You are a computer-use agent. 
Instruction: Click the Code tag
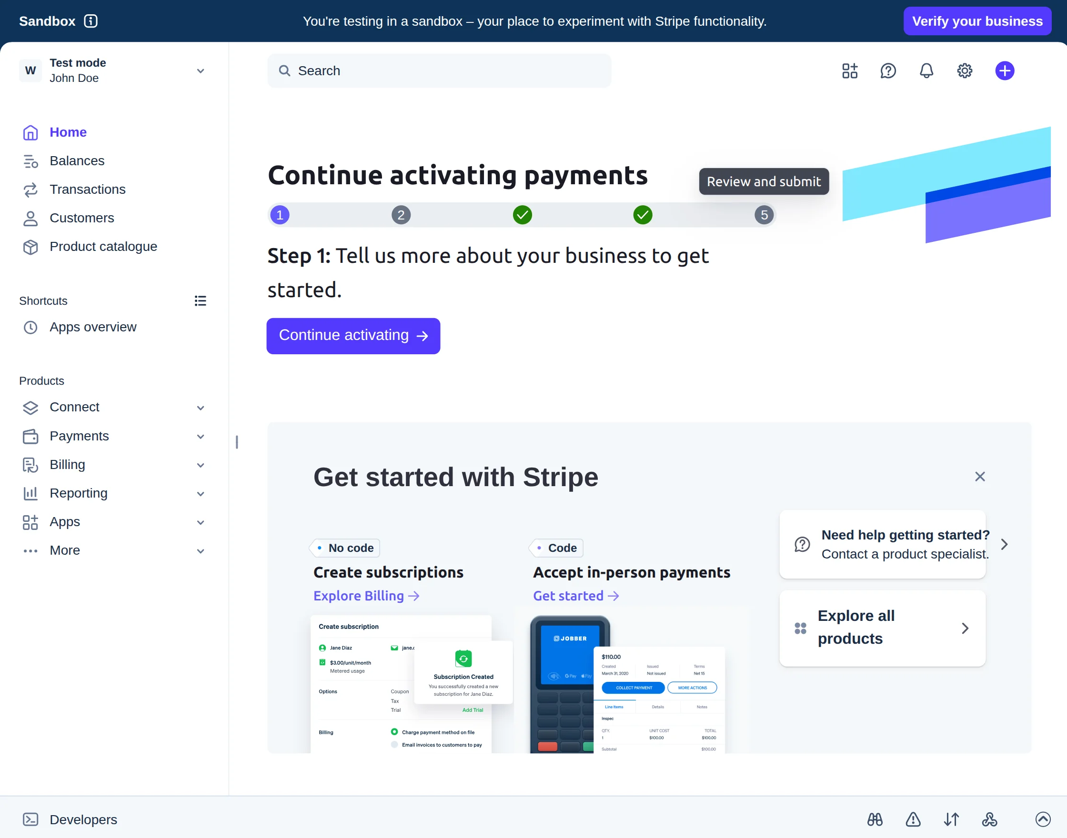(x=556, y=548)
